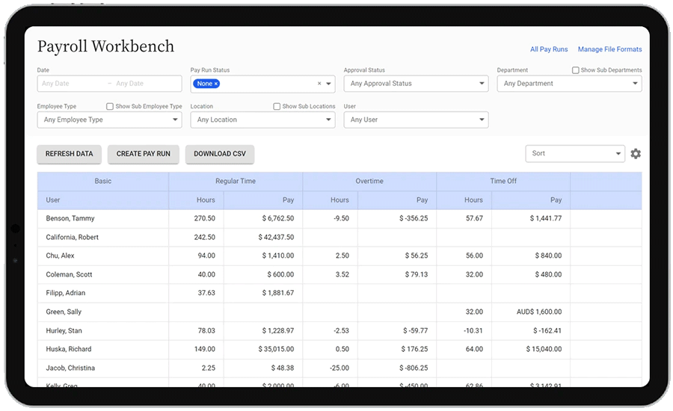Select the Chu, Alex row
The image size is (673, 411).
(x=339, y=256)
